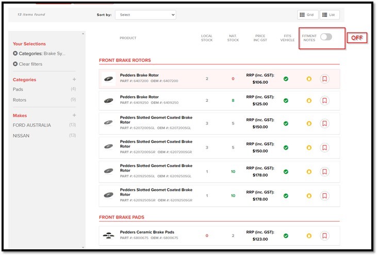Bookmark Slotted Geomet rotor 6209250SGR
378x256 pixels.
(324, 196)
